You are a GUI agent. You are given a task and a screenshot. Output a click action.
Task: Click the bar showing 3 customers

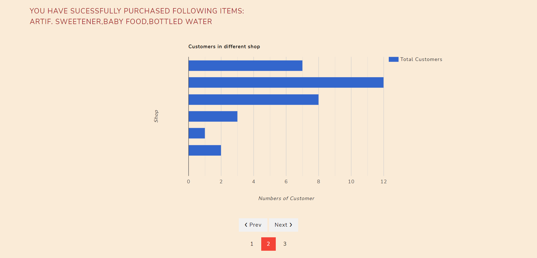click(213, 116)
